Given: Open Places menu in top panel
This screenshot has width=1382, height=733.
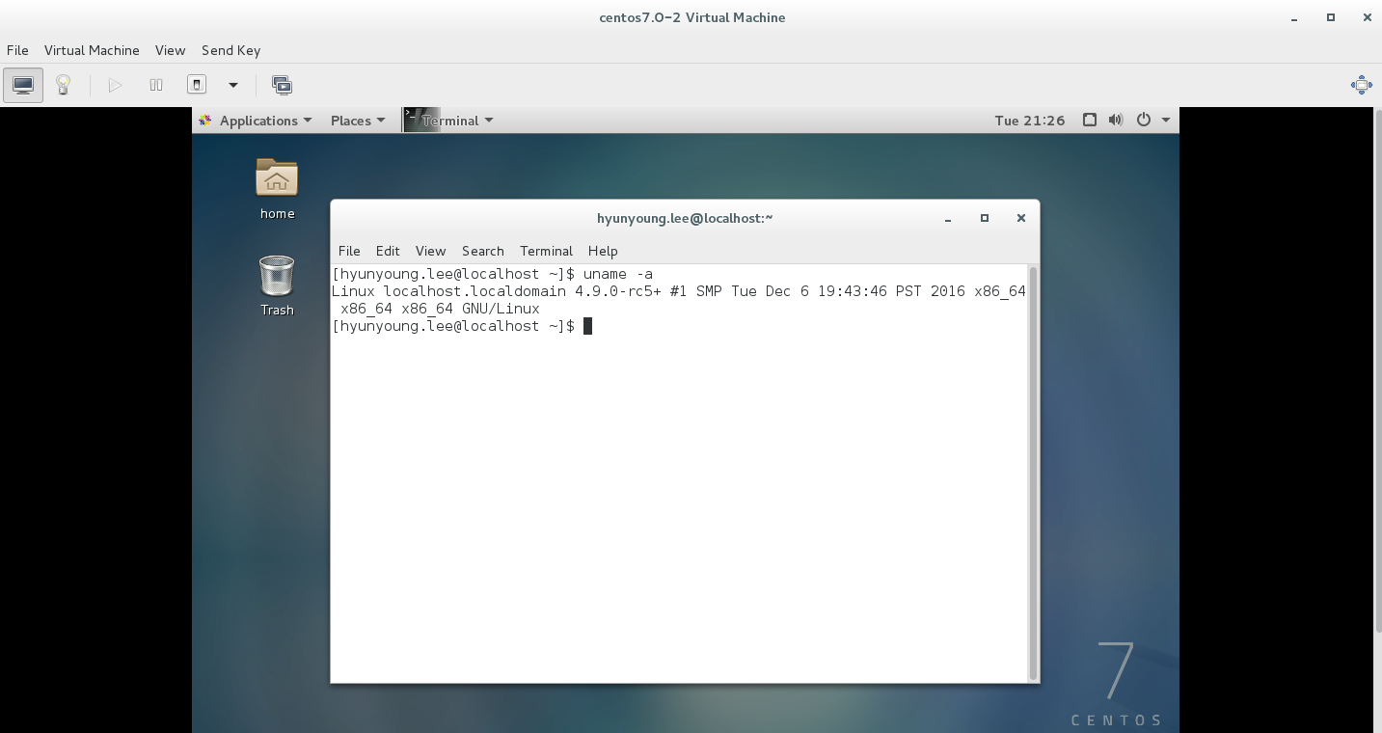Looking at the screenshot, I should pyautogui.click(x=358, y=121).
